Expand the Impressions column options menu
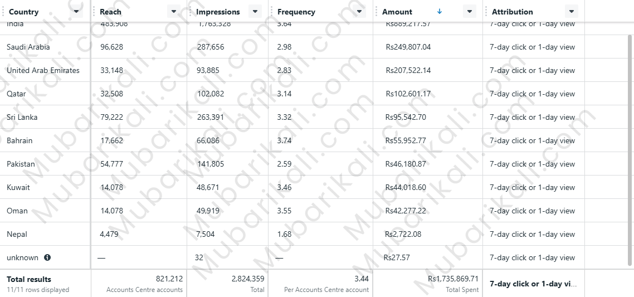This screenshot has width=634, height=297. click(255, 12)
